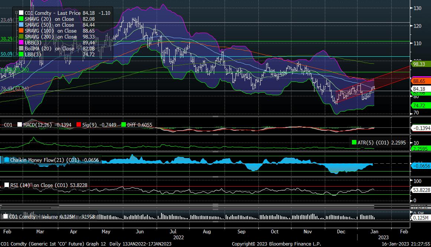Click the blue -0.0656 Chaikin axis tag
The image size is (431, 247).
421,166
